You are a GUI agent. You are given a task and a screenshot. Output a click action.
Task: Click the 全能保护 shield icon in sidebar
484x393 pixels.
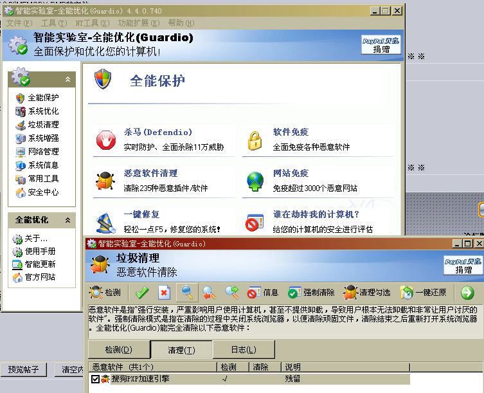21,98
